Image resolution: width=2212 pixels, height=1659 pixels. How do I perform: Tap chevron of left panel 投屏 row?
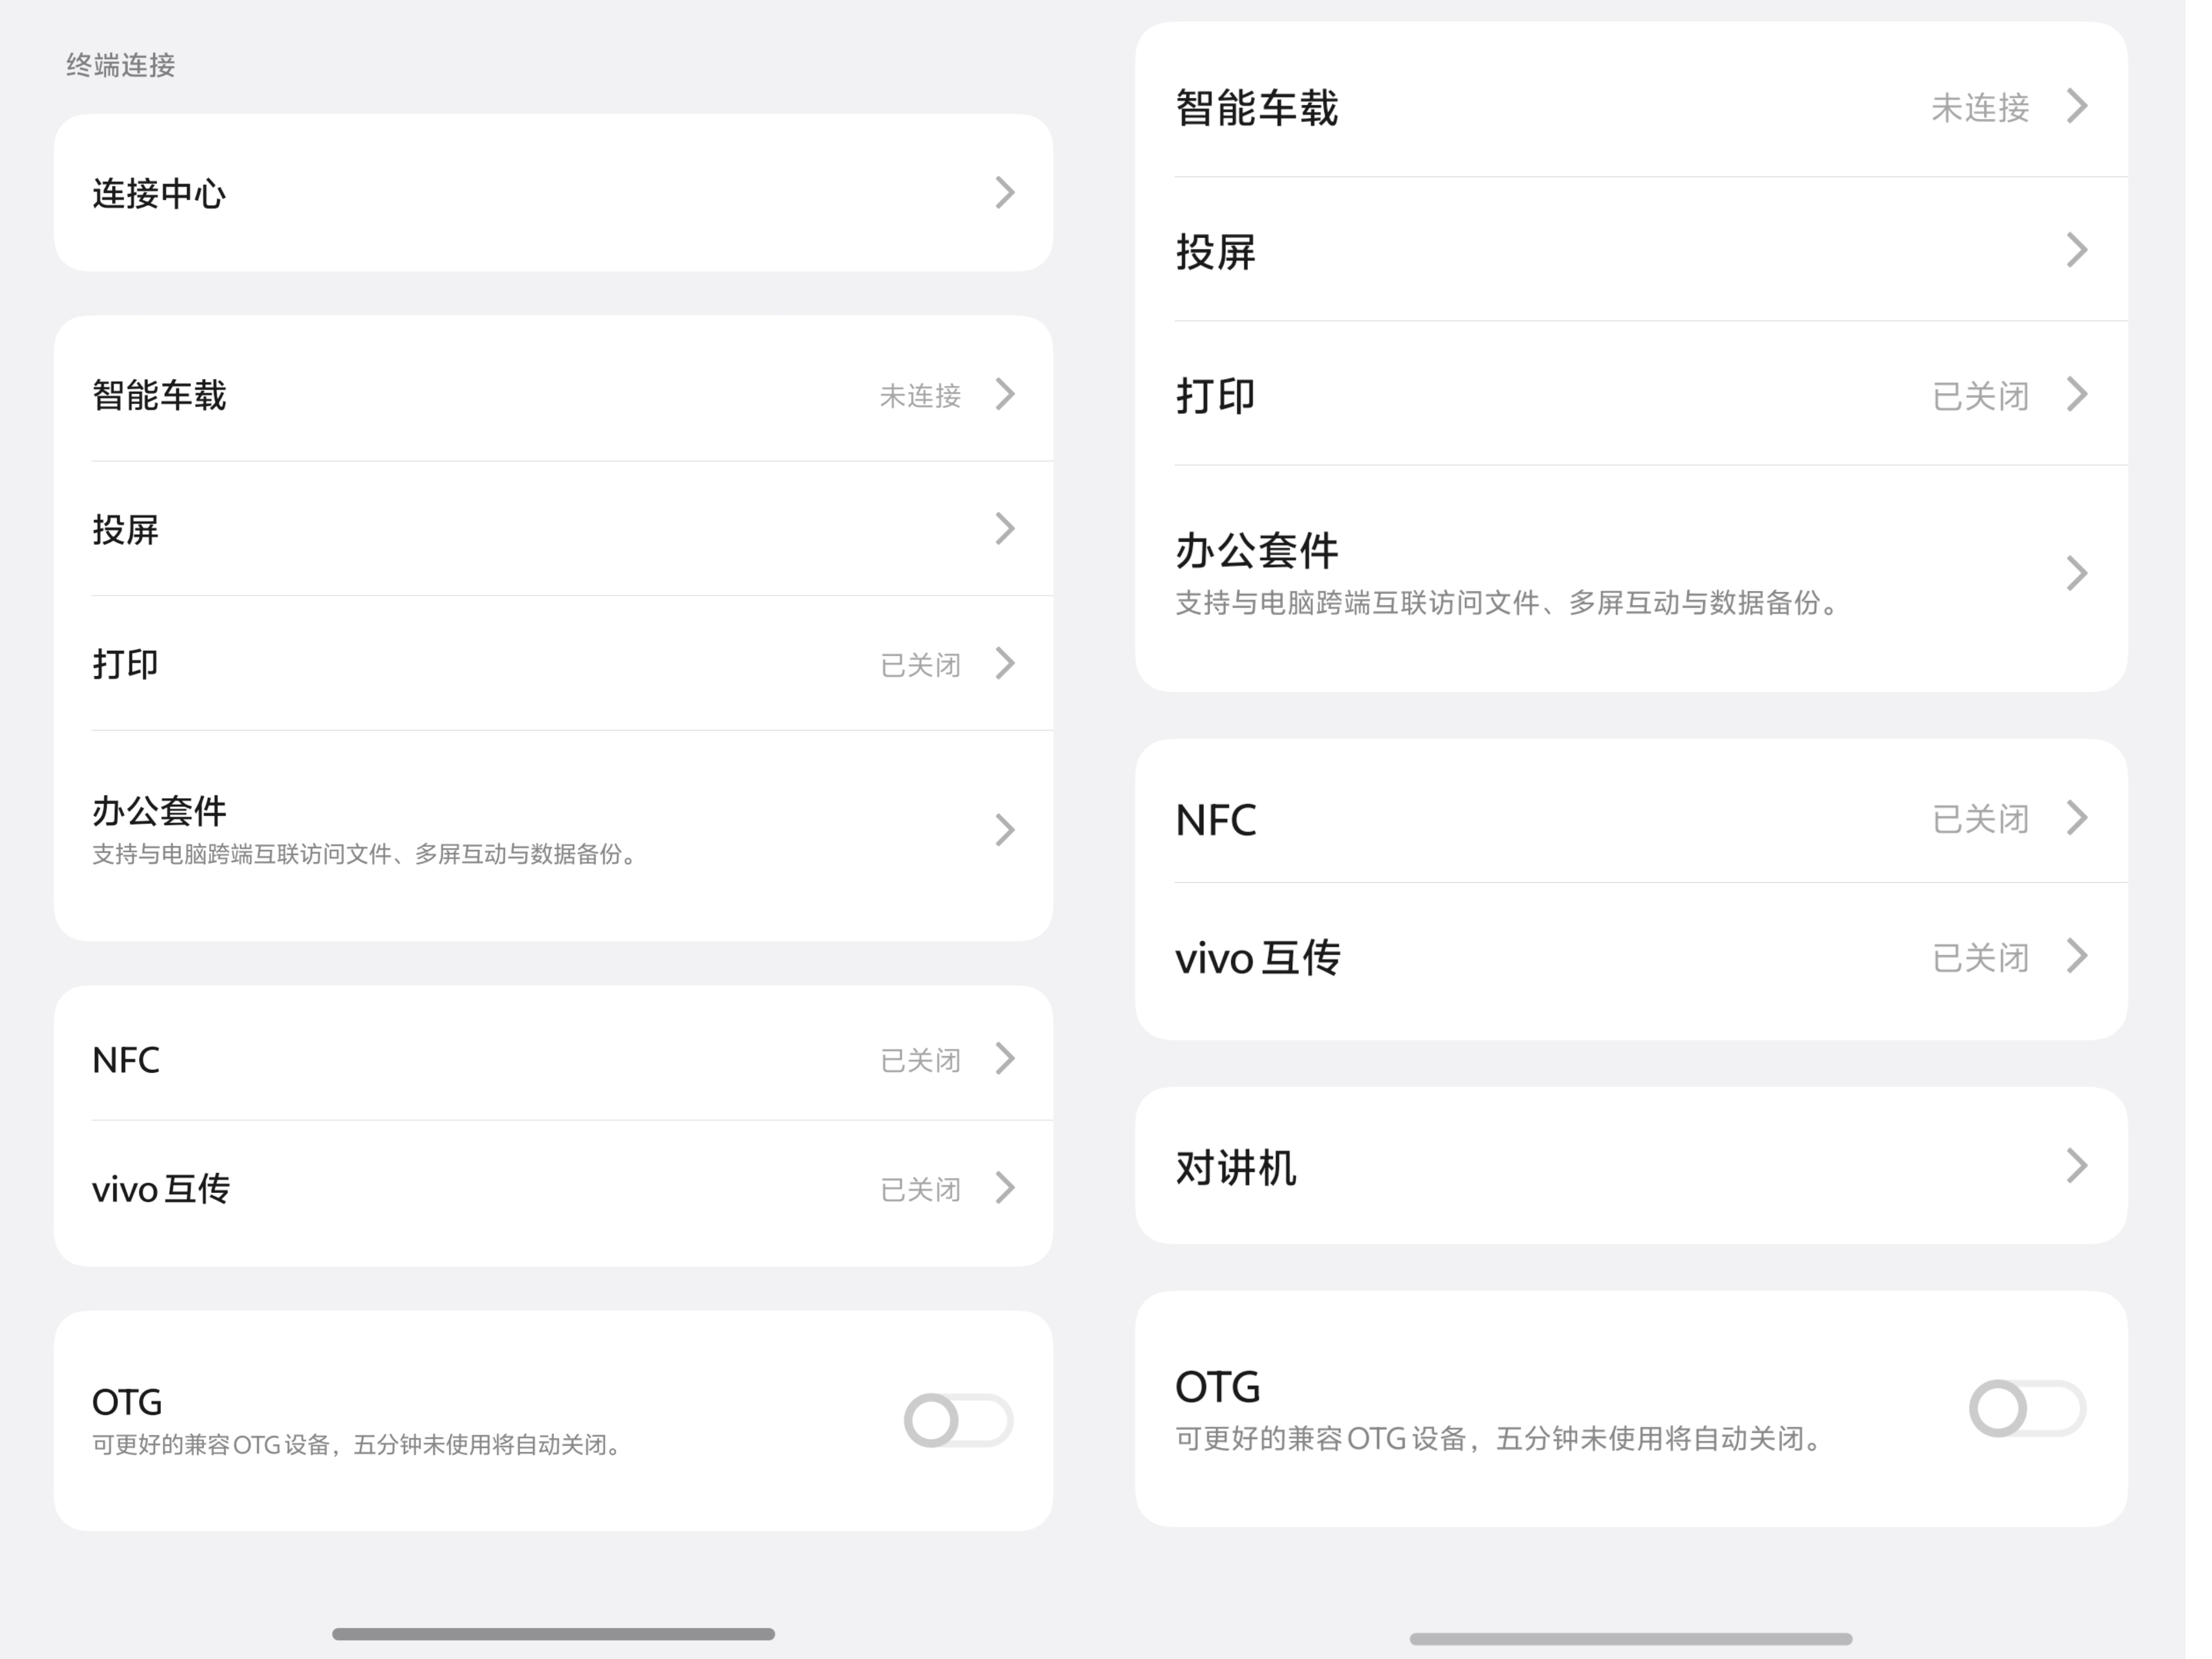[1005, 529]
